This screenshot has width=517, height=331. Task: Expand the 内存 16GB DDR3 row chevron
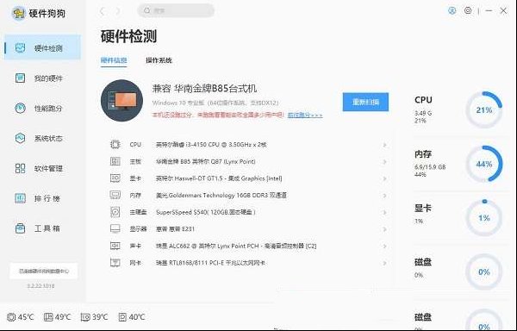click(x=384, y=196)
